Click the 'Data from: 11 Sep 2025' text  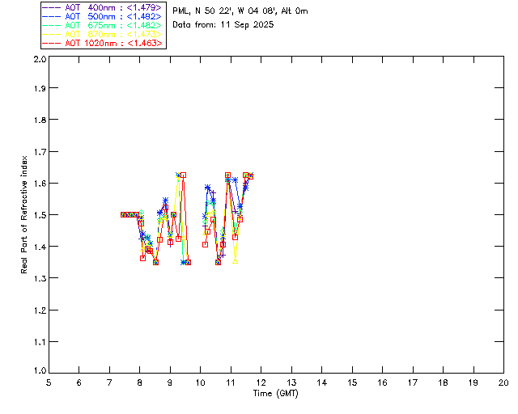point(223,25)
